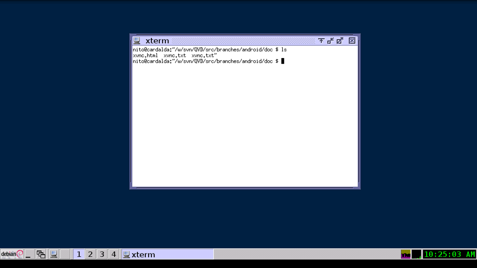
Task: Switch to virtual desktop 1
Action: pos(79,254)
